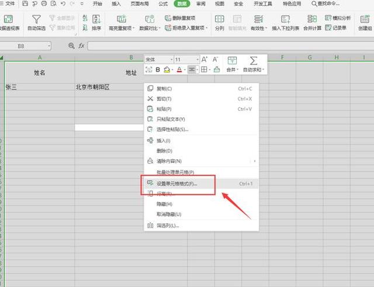Switch to the 视图 view tab
374x287 pixels.
220,4
